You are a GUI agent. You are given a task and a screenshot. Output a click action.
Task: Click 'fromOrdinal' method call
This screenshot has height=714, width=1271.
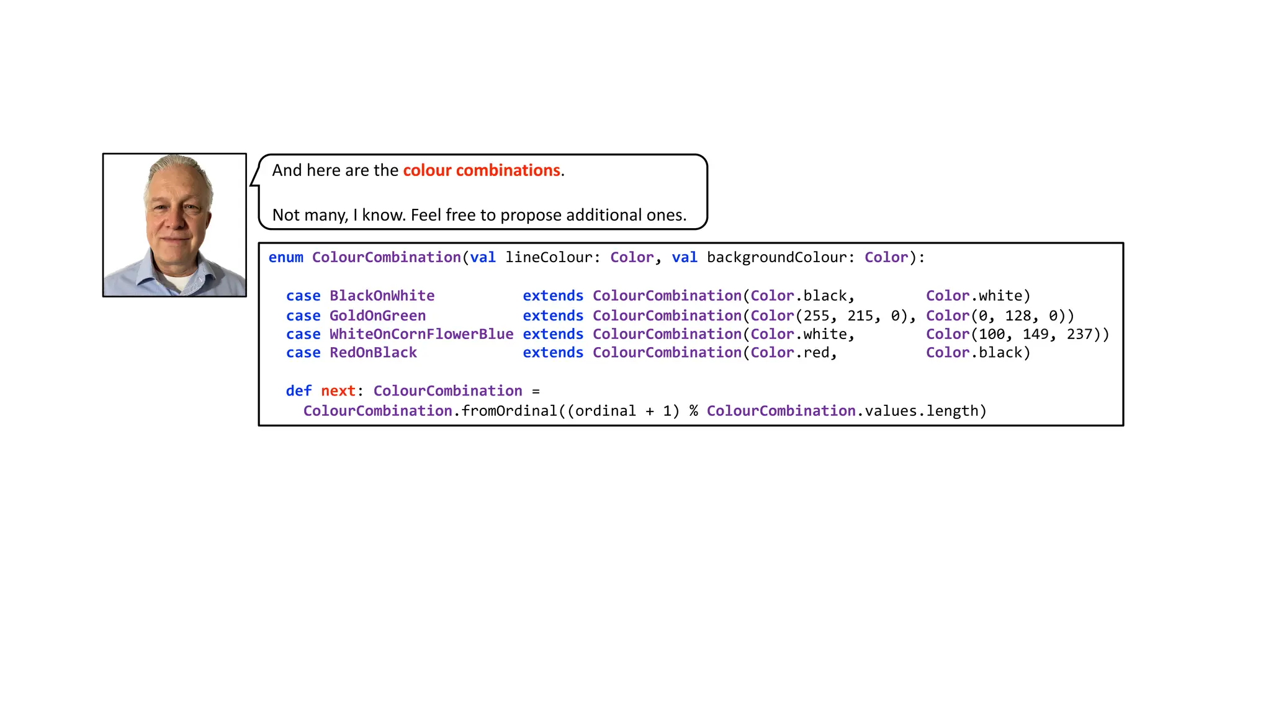(509, 412)
